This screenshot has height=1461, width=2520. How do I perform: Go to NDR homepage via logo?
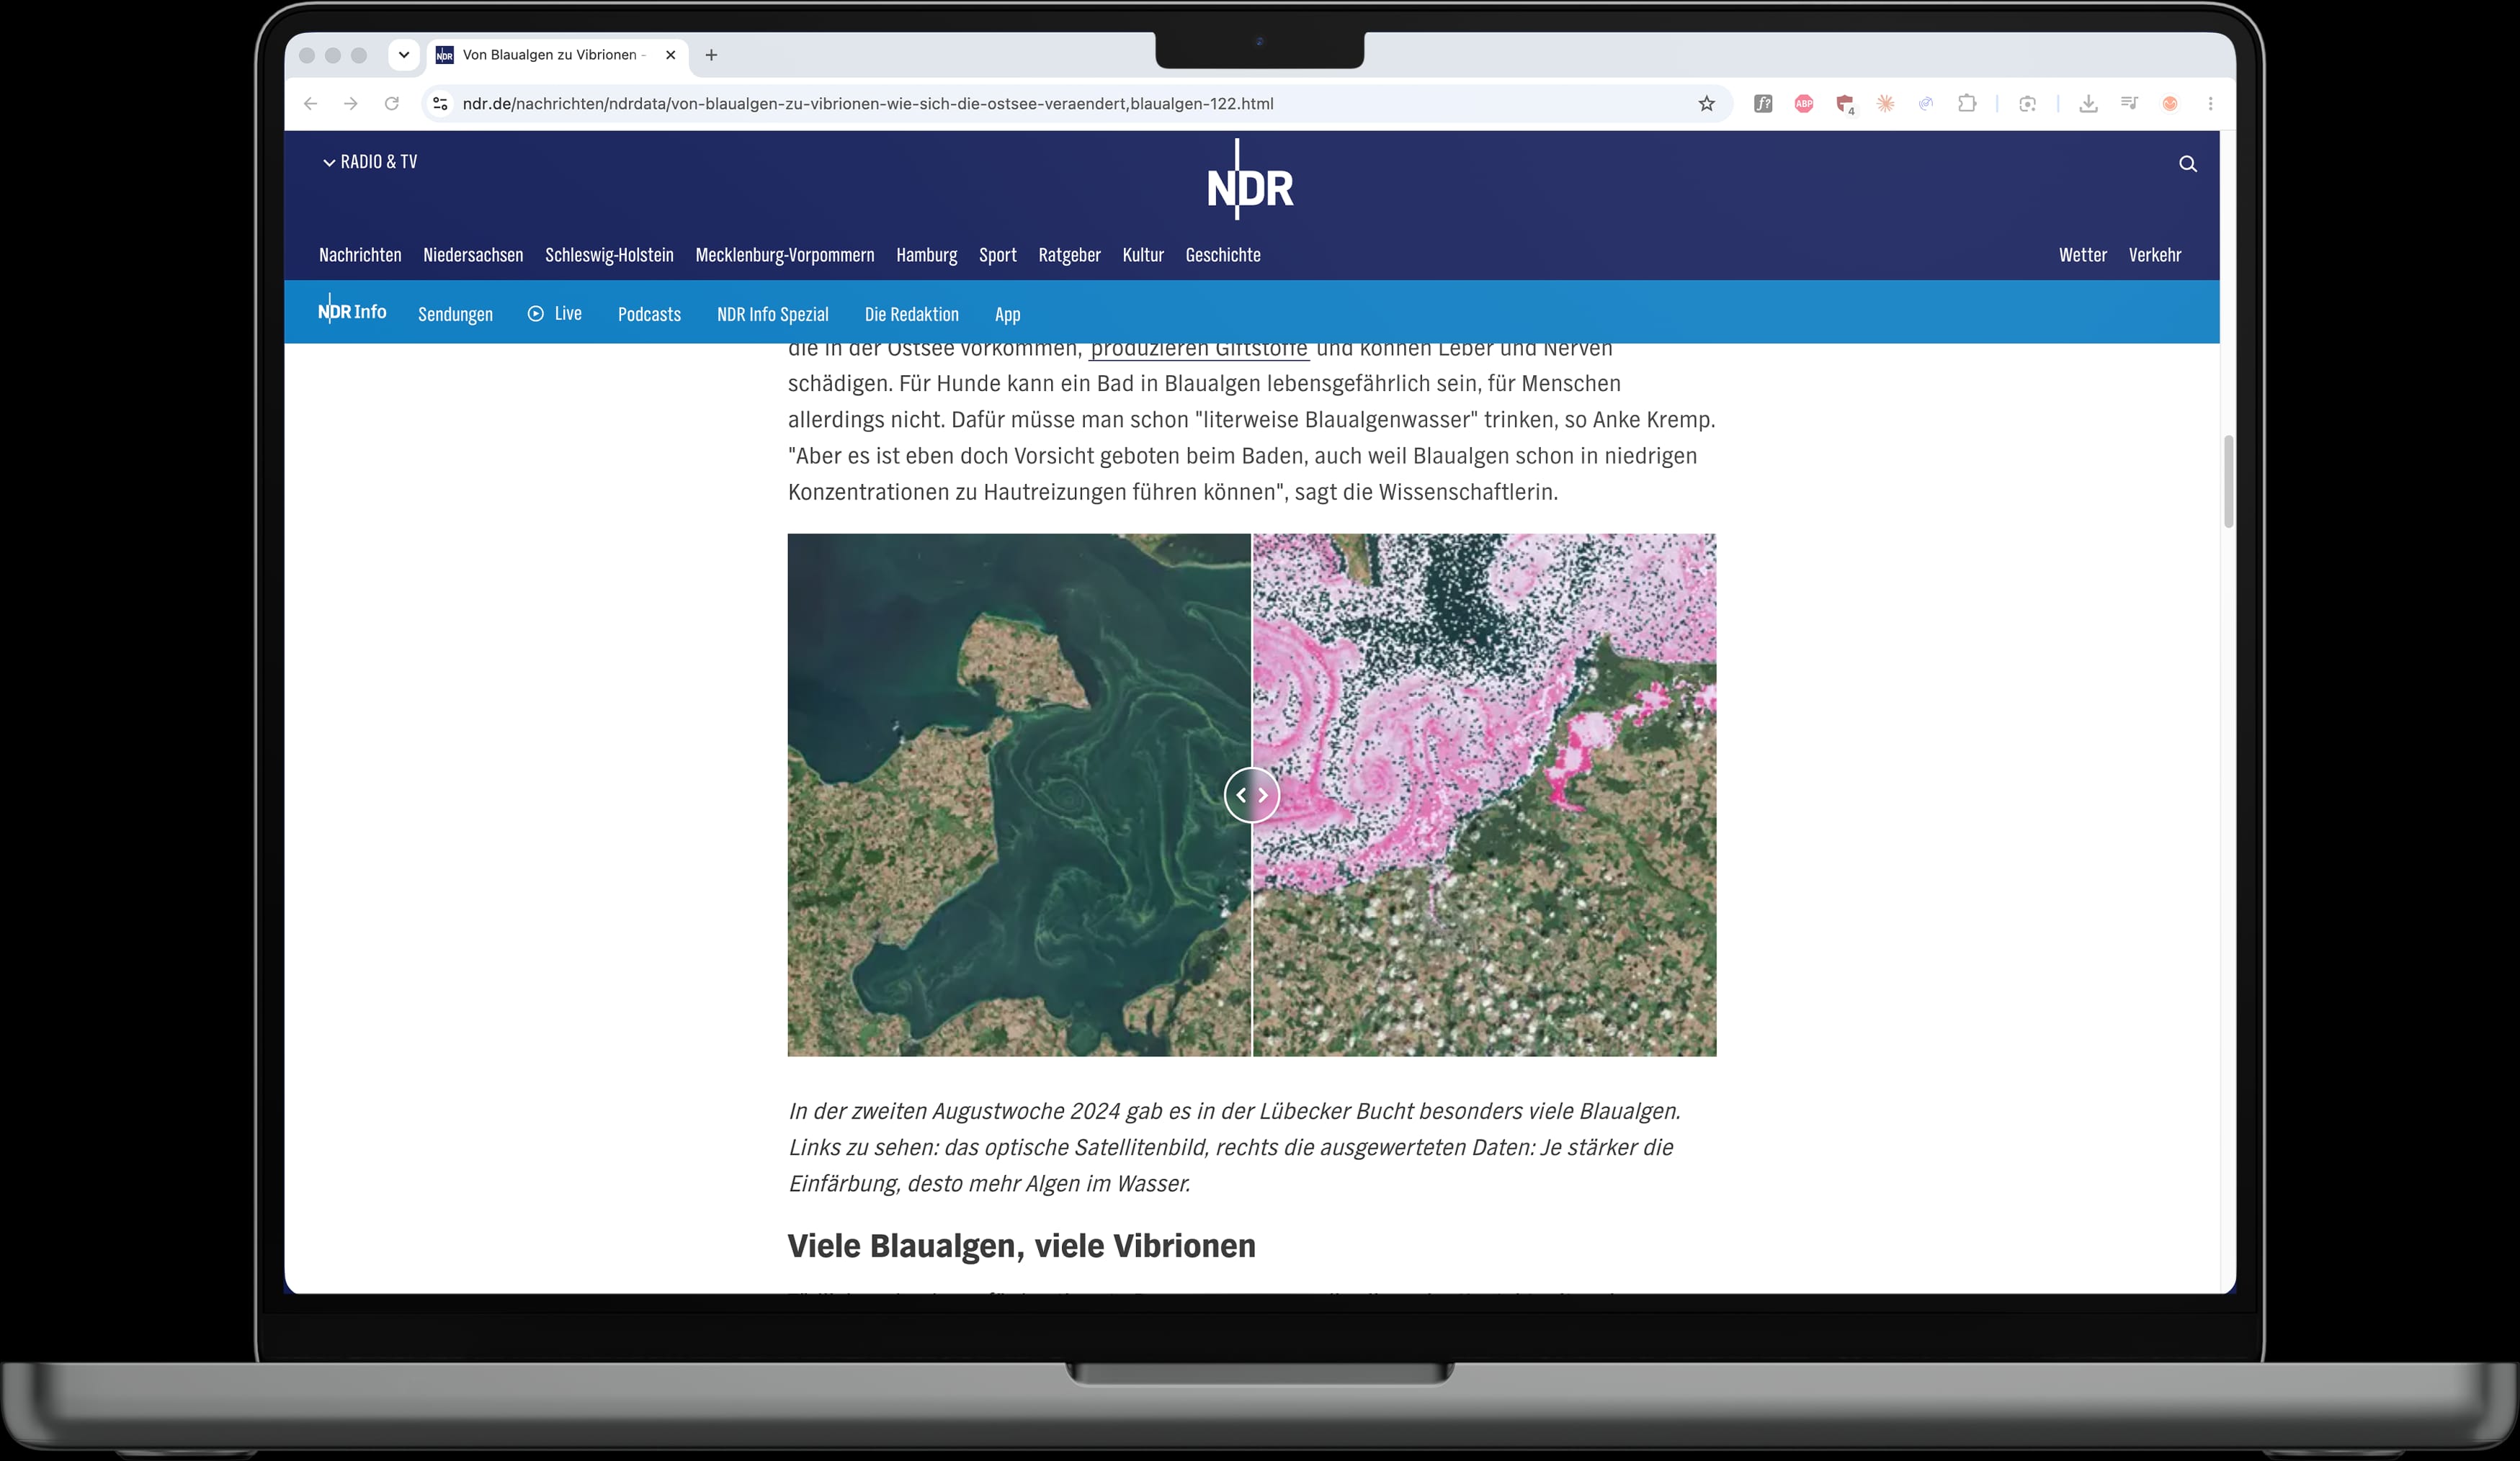(1250, 181)
